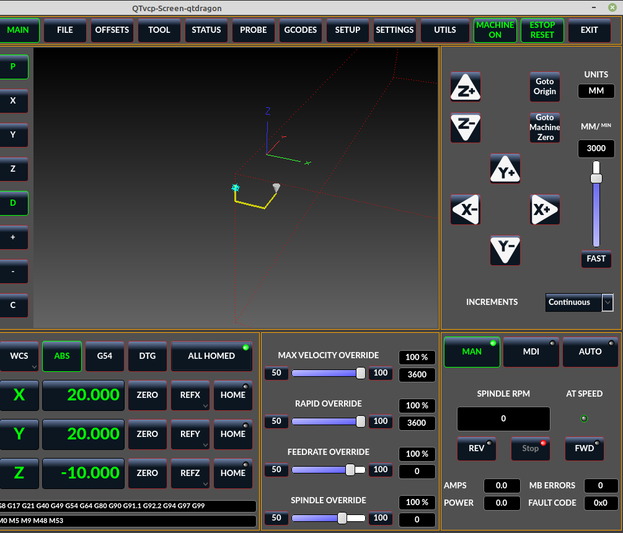Open the SETTINGS tab
623x533 pixels.
pos(394,30)
